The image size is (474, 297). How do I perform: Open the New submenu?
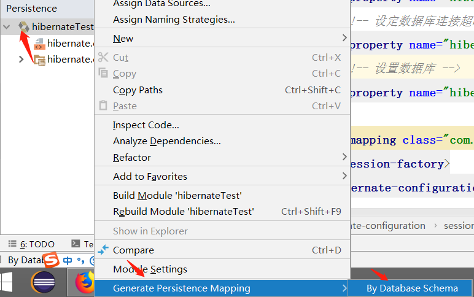[x=123, y=38]
